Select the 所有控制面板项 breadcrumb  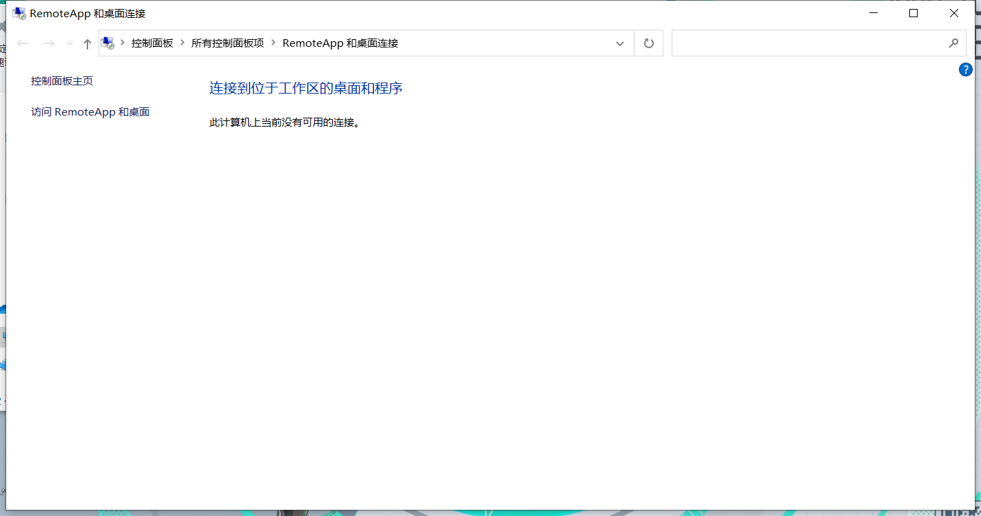227,43
